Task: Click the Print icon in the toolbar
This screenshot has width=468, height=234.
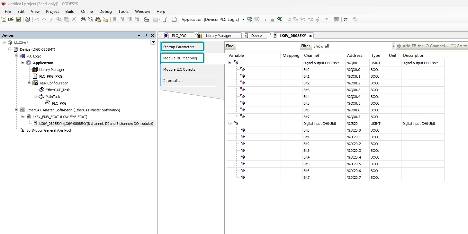Action: pos(28,19)
